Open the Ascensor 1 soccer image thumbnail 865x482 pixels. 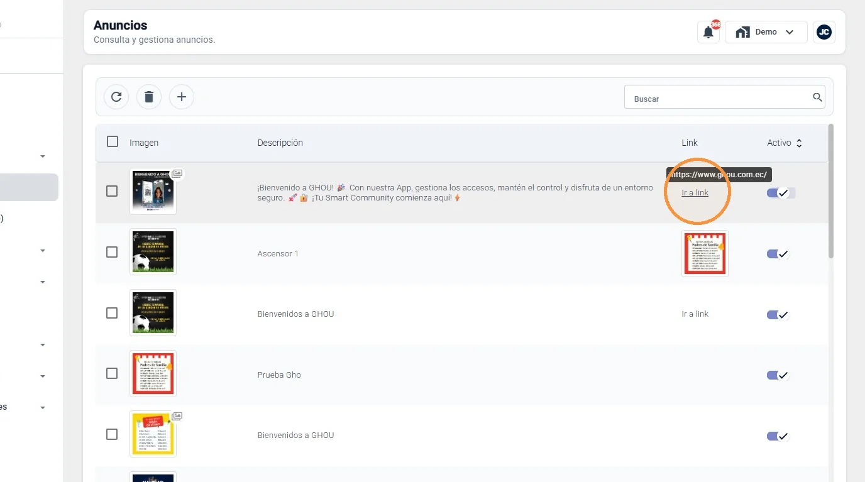click(x=153, y=252)
